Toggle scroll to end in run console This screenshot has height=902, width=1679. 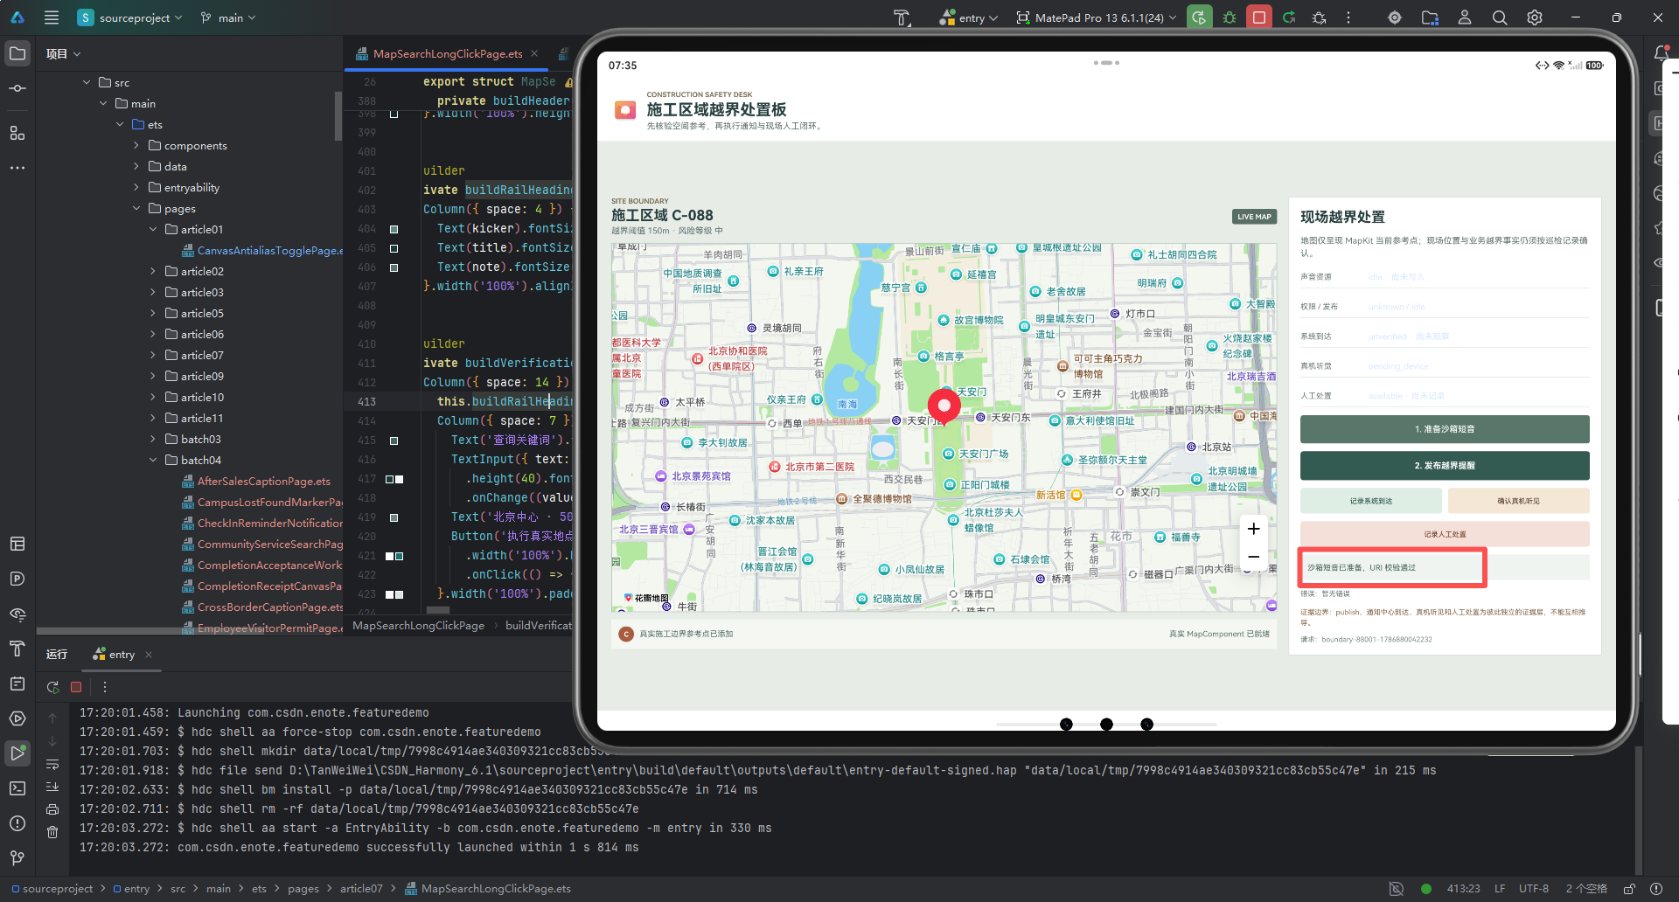[52, 787]
